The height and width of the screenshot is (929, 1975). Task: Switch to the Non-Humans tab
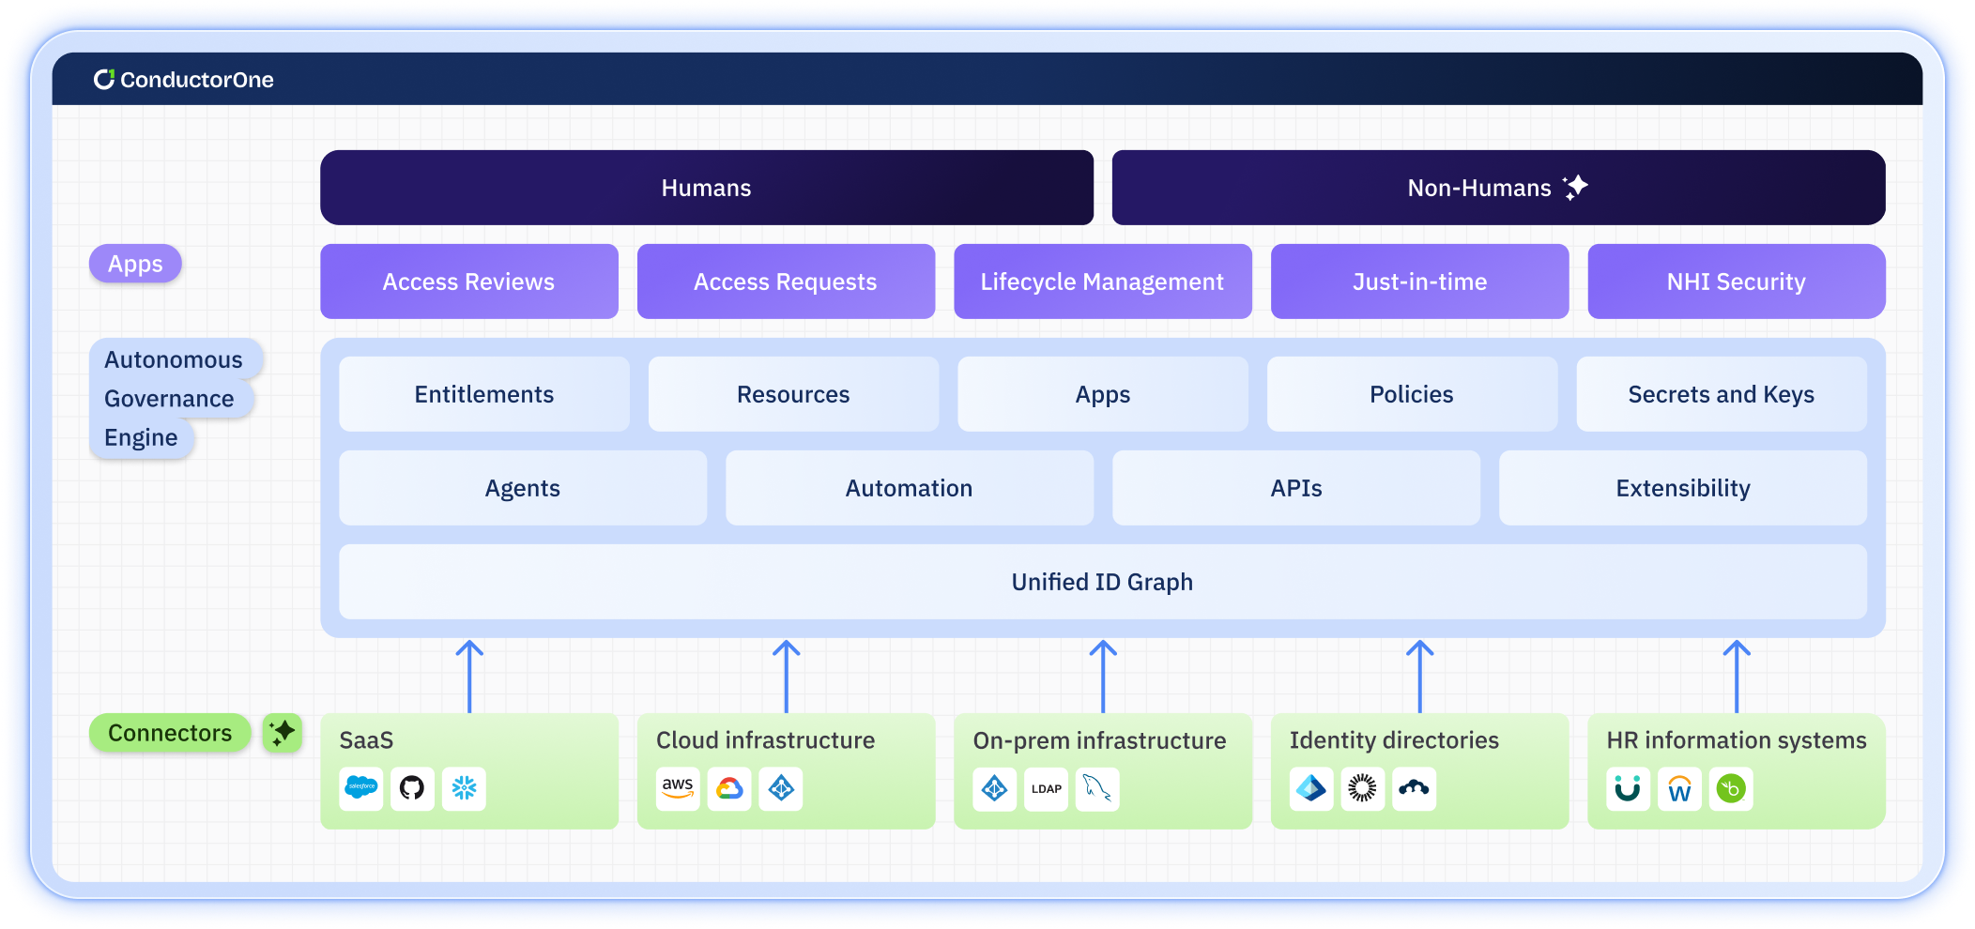pos(1496,187)
